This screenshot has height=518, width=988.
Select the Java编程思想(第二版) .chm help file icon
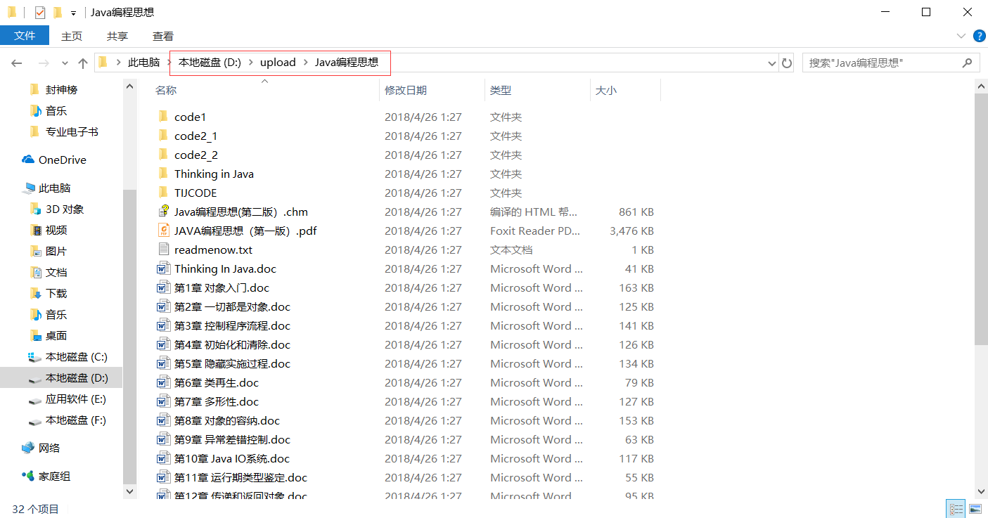(x=163, y=212)
